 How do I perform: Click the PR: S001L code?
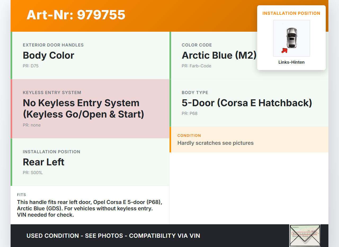pyautogui.click(x=33, y=173)
